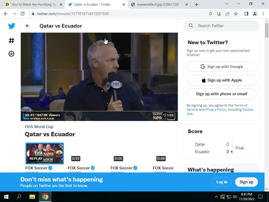Click the browser back arrow
269x202 pixels.
(6, 14)
